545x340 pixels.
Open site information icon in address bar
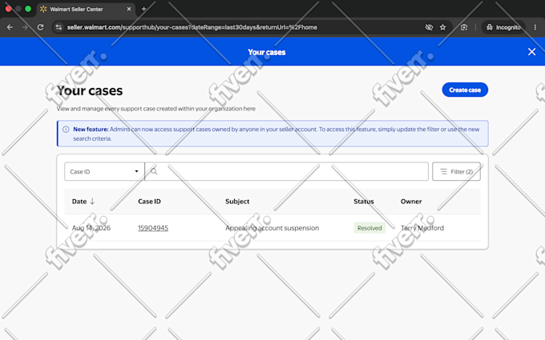click(x=59, y=27)
